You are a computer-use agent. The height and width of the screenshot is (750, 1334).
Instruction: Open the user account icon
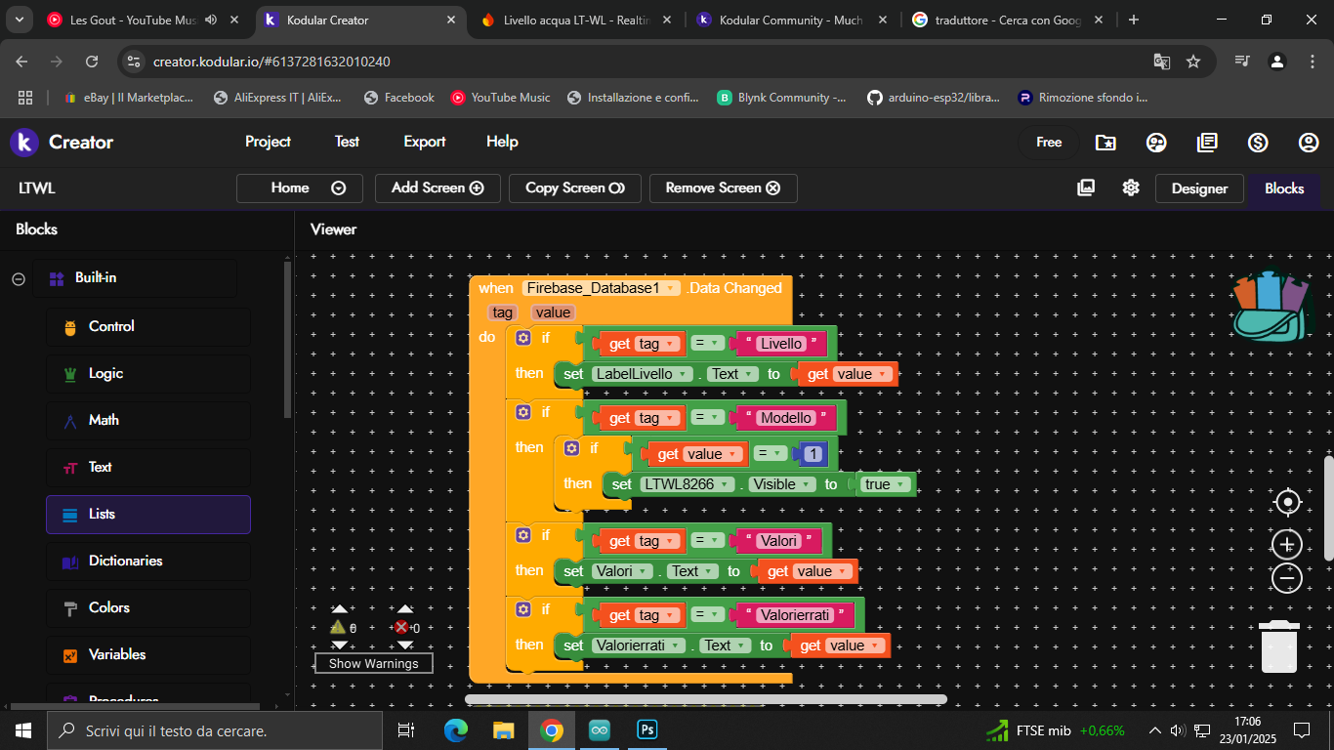(1309, 143)
